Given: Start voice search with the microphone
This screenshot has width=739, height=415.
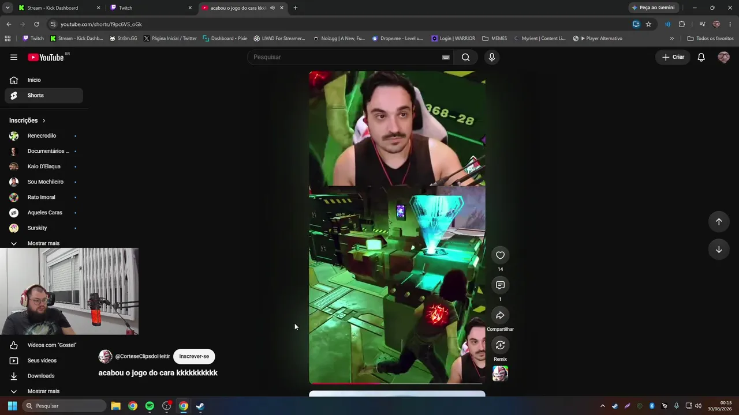Looking at the screenshot, I should [x=492, y=57].
